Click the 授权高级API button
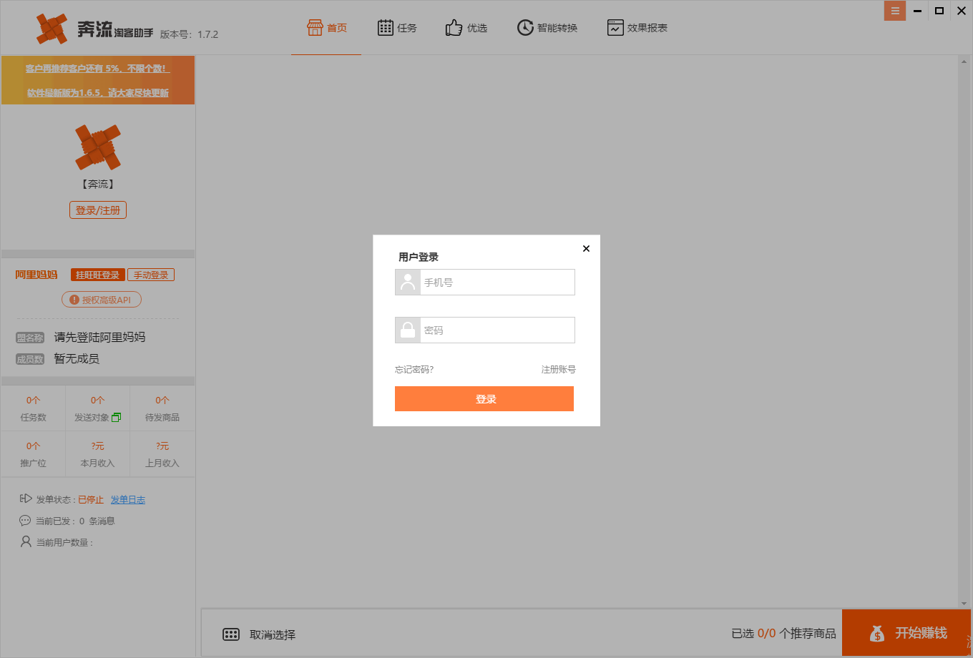Image resolution: width=973 pixels, height=658 pixels. (x=102, y=300)
